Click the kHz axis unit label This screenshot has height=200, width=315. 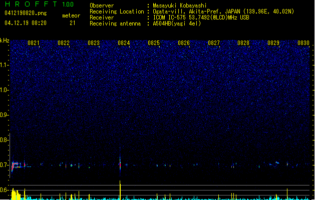pos(5,40)
